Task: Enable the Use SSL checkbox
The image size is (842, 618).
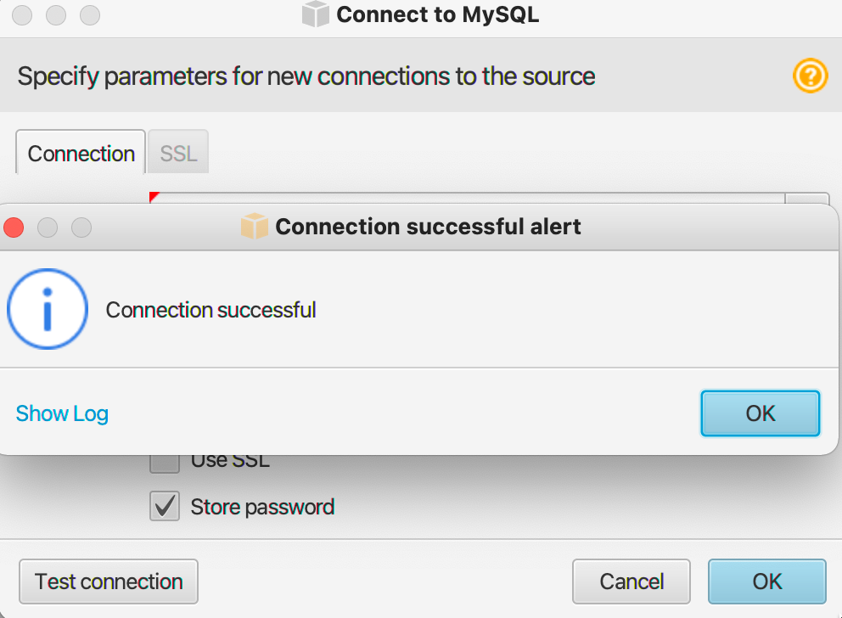Action: [165, 462]
